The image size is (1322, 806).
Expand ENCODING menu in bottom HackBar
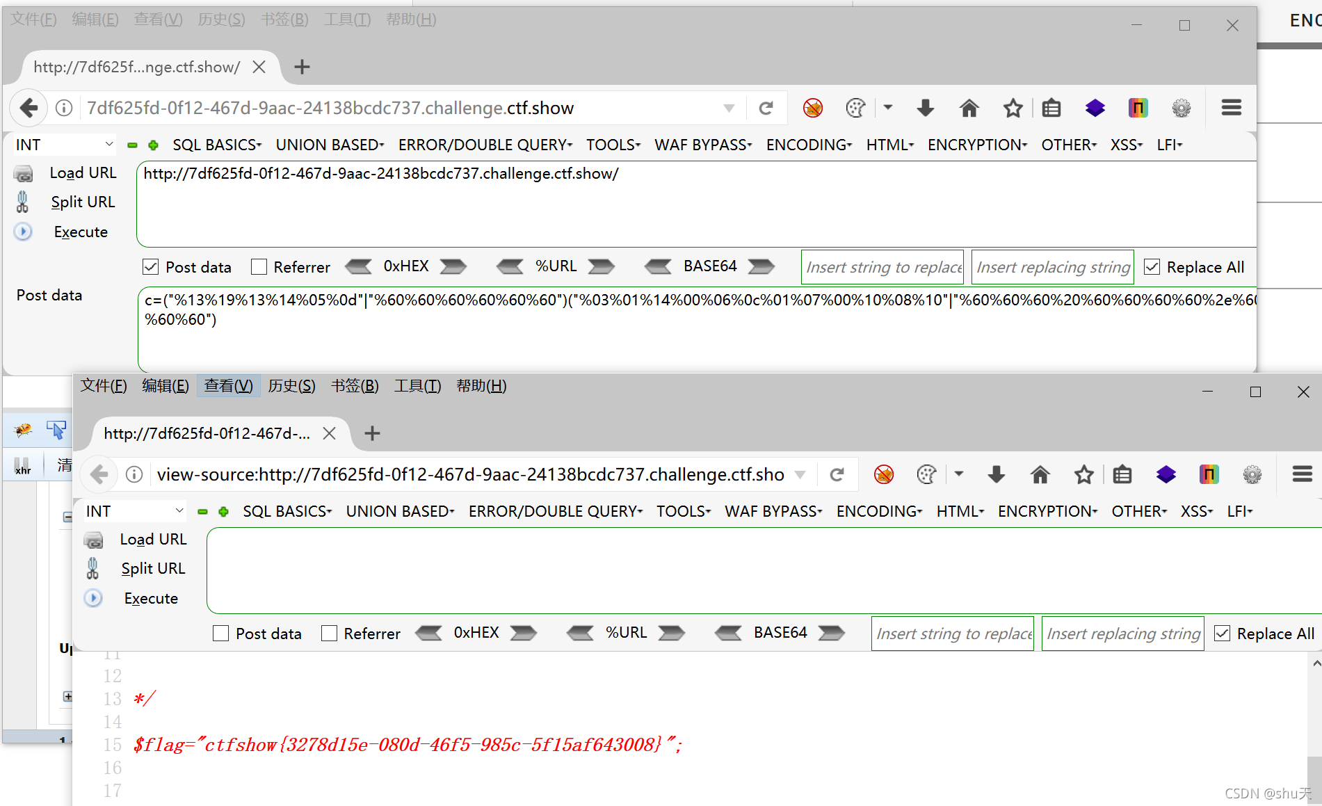(x=879, y=511)
